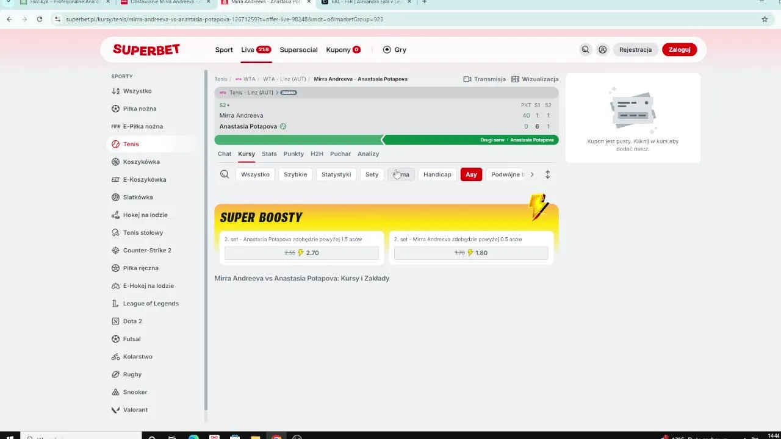Pick Andreeva over 0.5 aces odds 1.80

point(471,252)
